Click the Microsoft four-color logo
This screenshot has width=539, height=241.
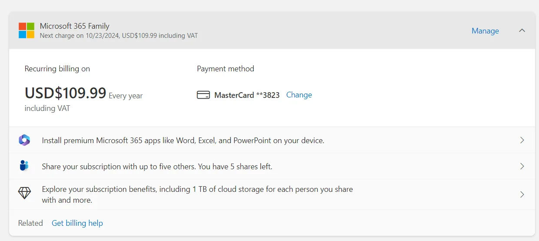tap(27, 30)
